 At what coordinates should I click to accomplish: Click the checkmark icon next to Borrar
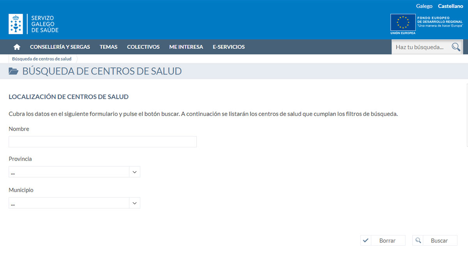pyautogui.click(x=365, y=241)
